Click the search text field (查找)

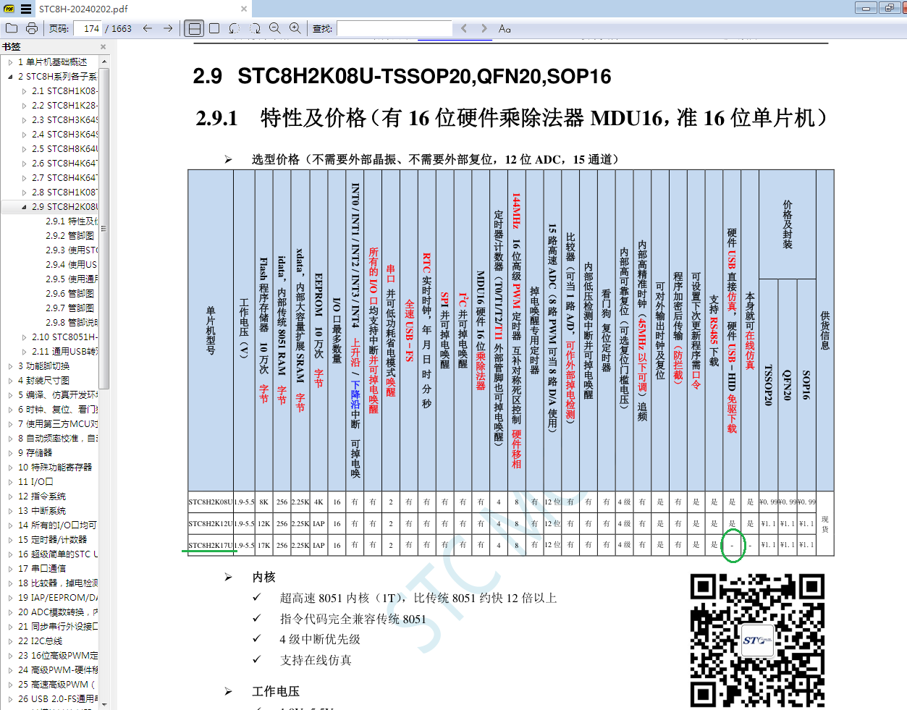tap(395, 28)
